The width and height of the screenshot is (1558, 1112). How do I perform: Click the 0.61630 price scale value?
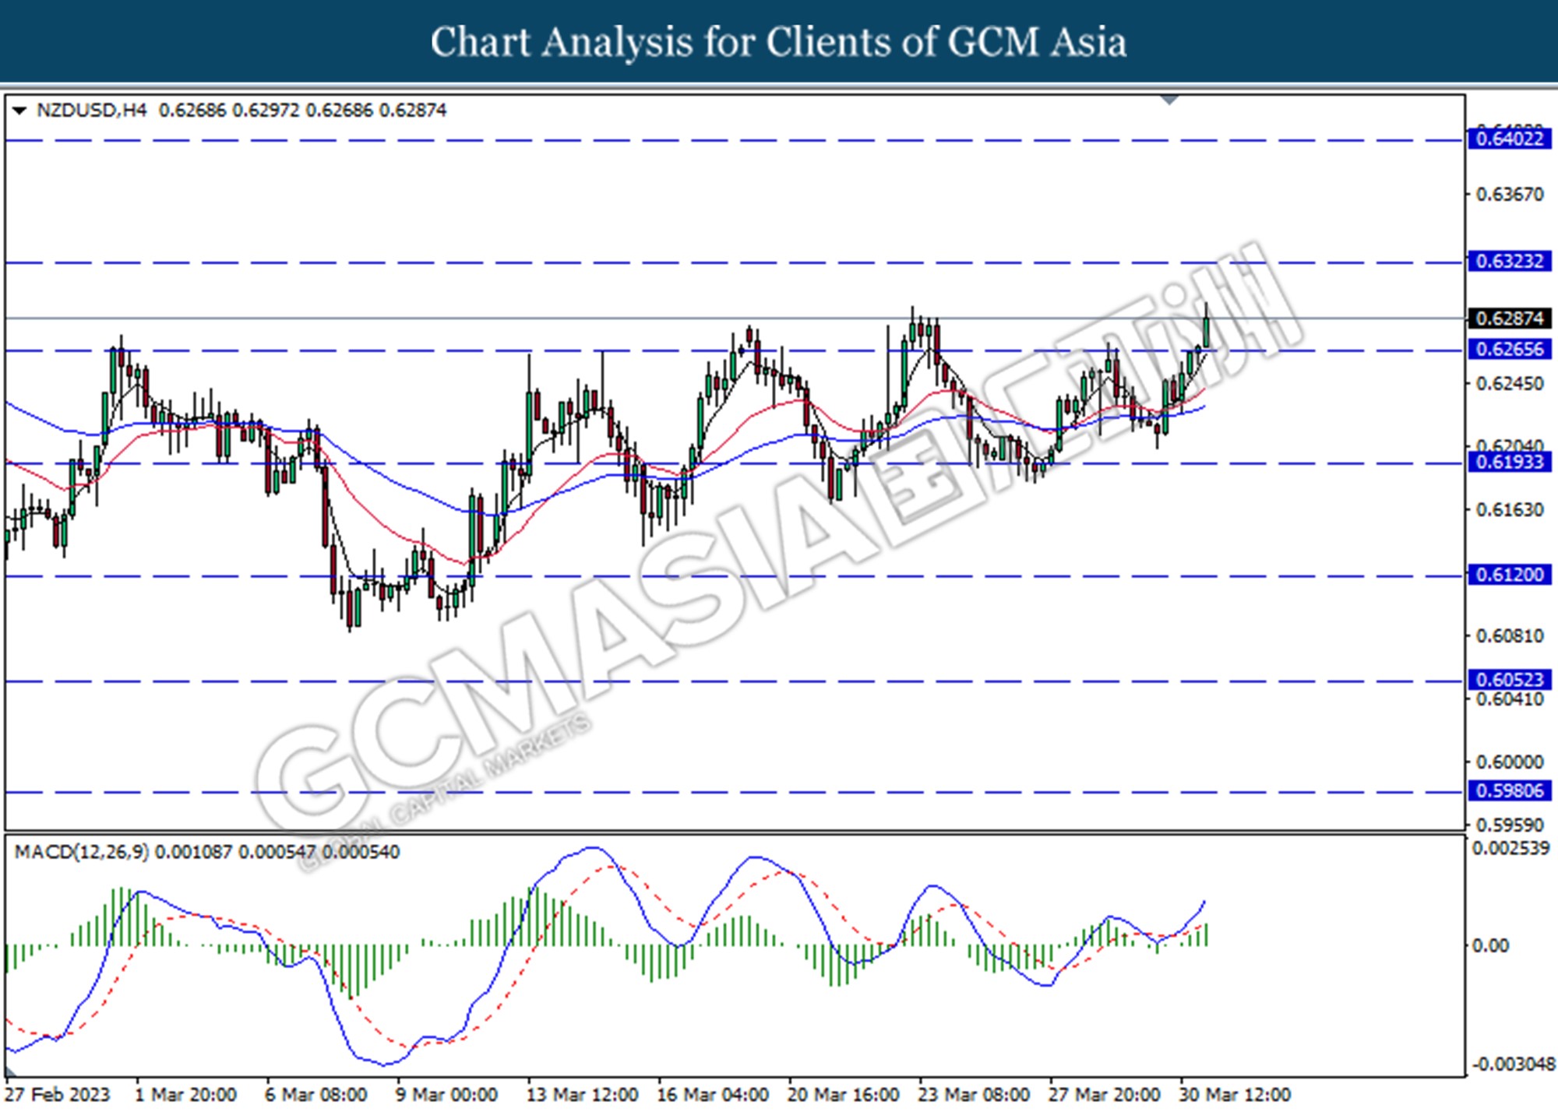click(1510, 510)
